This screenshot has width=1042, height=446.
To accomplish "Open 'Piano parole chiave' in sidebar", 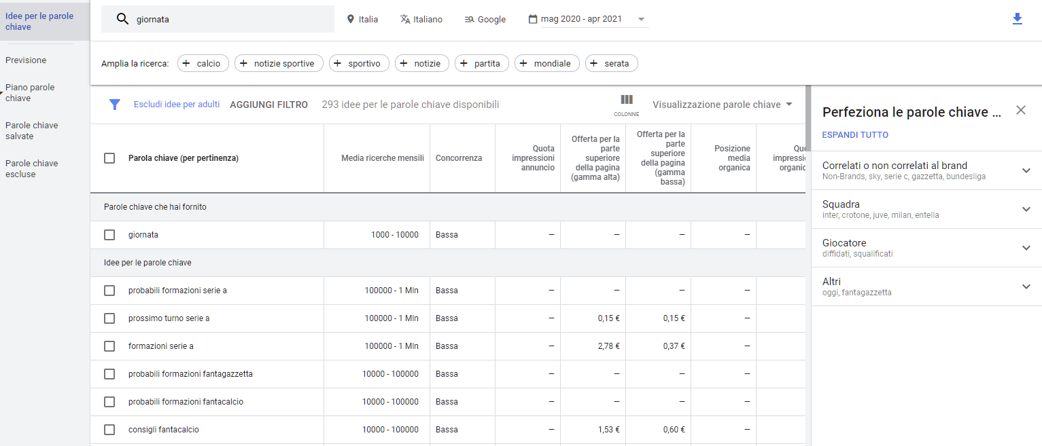I will click(x=30, y=92).
